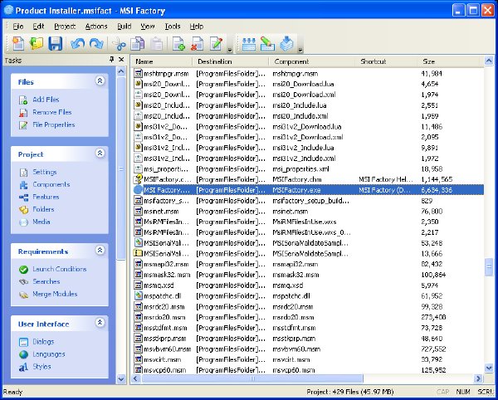The image size is (498, 400).
Task: Open the Project menu
Action: (65, 27)
